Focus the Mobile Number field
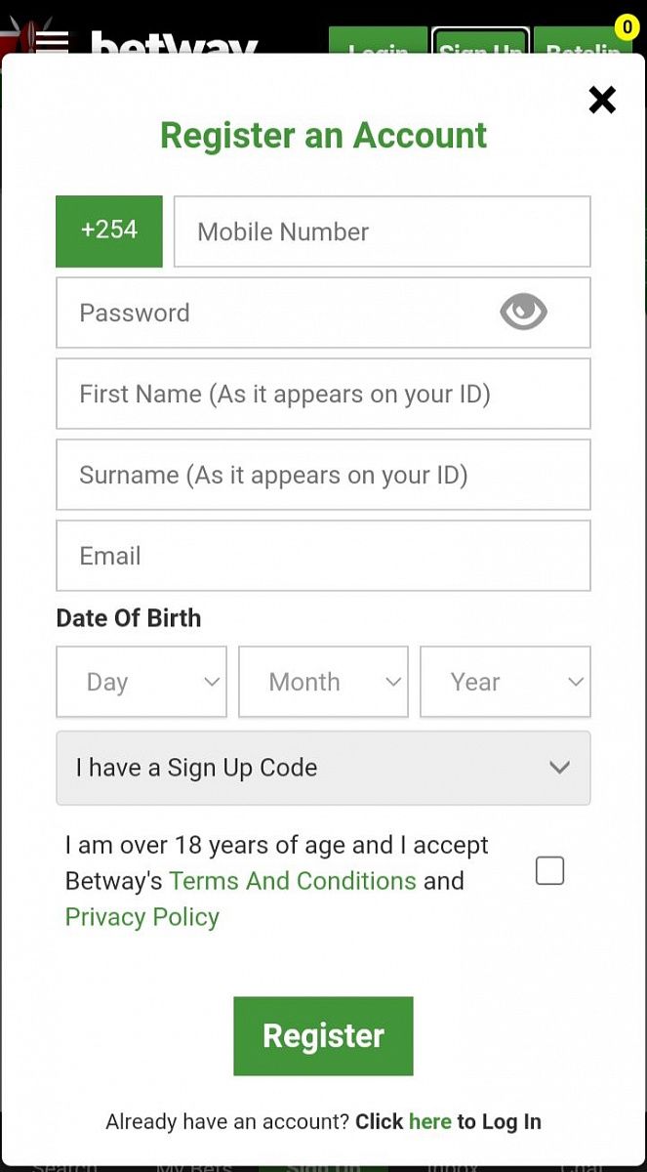Screen dimensions: 647x1172 tap(382, 231)
